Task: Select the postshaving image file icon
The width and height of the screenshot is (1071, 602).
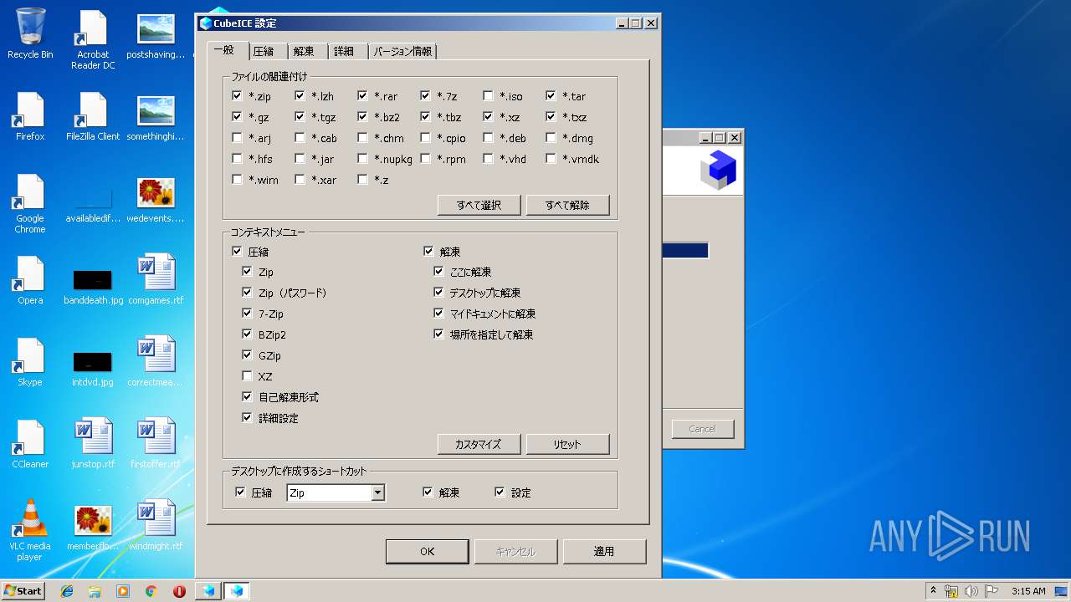Action: coord(156,36)
